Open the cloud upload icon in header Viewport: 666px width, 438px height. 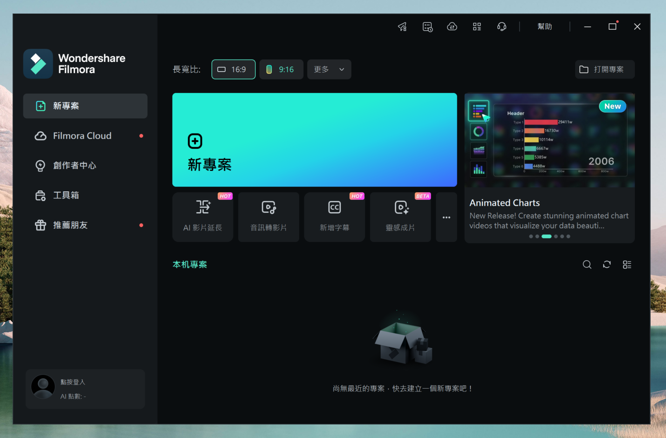[452, 27]
